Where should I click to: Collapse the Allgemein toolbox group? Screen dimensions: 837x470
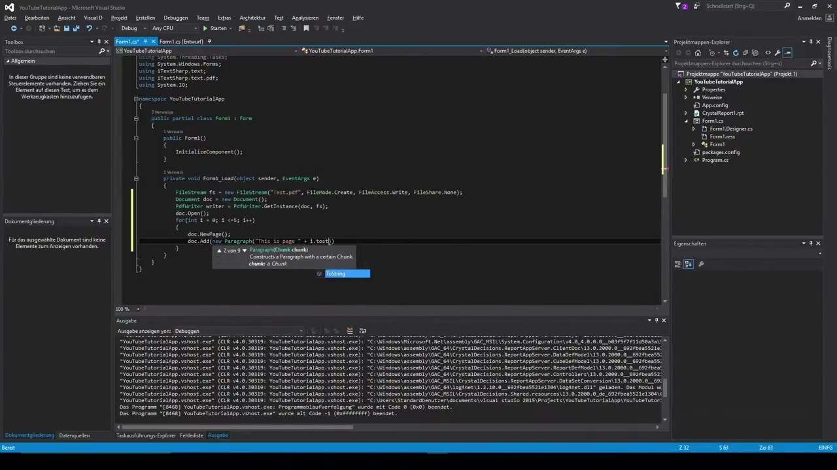[9, 61]
